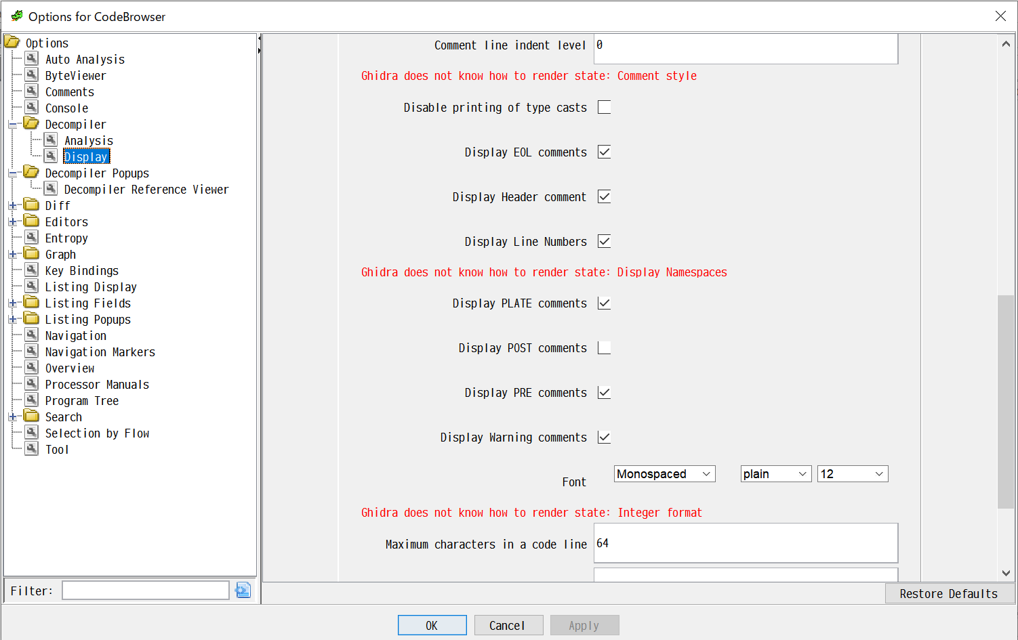Collapse the Decompiler tree node

13,125
